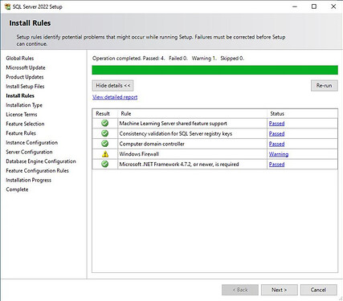Re-run the install rules check

325,86
